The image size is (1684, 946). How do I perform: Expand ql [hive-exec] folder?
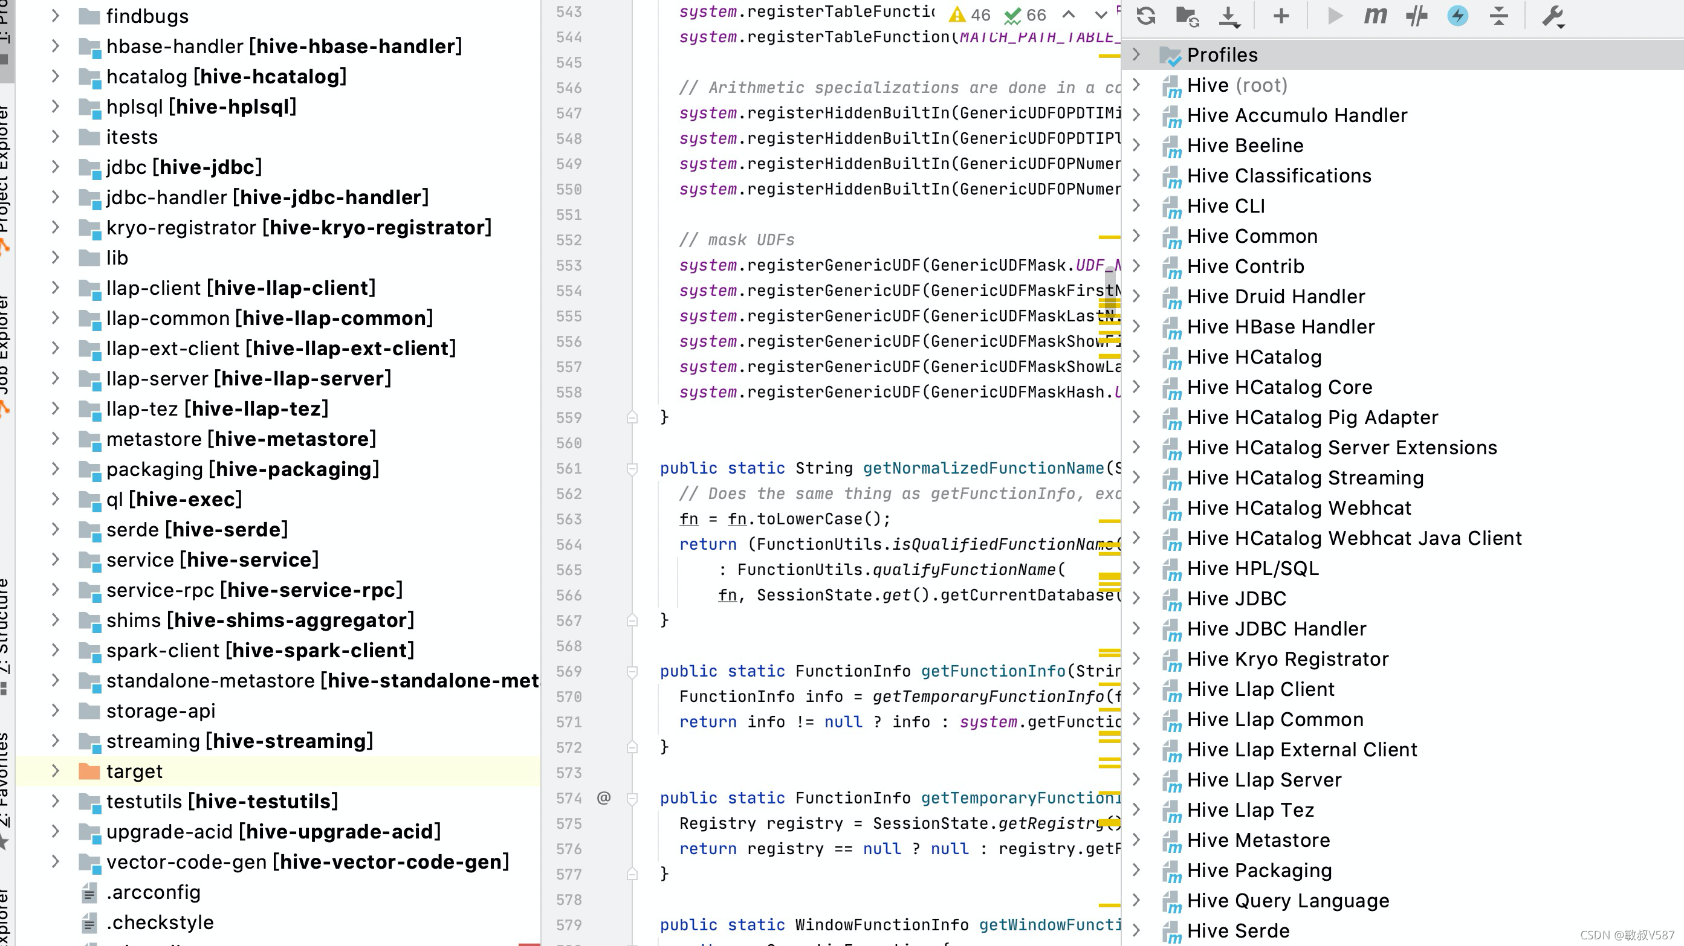click(x=56, y=499)
